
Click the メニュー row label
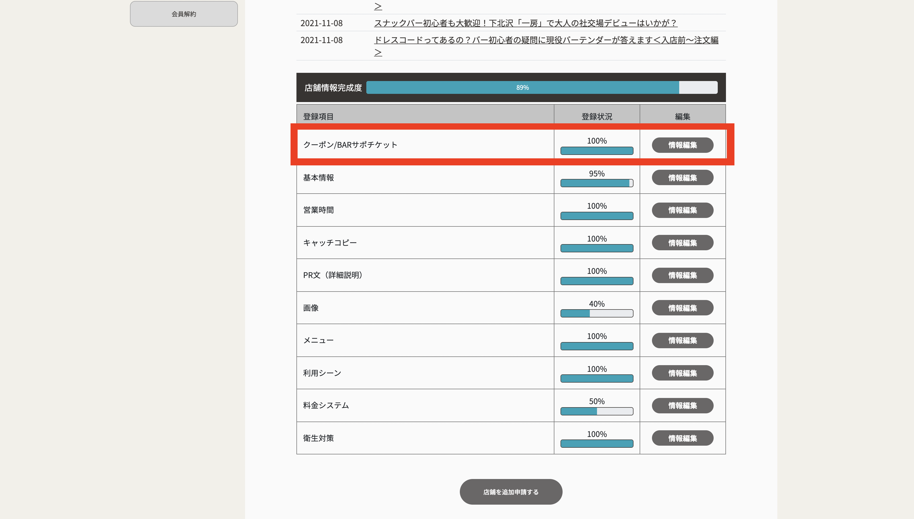pyautogui.click(x=318, y=341)
